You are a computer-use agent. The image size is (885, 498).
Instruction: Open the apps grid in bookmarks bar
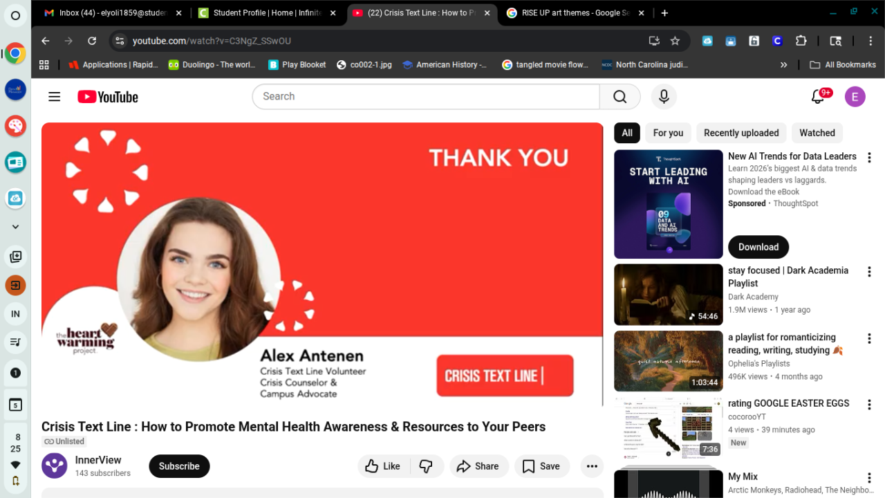[x=44, y=64]
